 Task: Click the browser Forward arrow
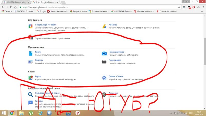click(x=7, y=7)
